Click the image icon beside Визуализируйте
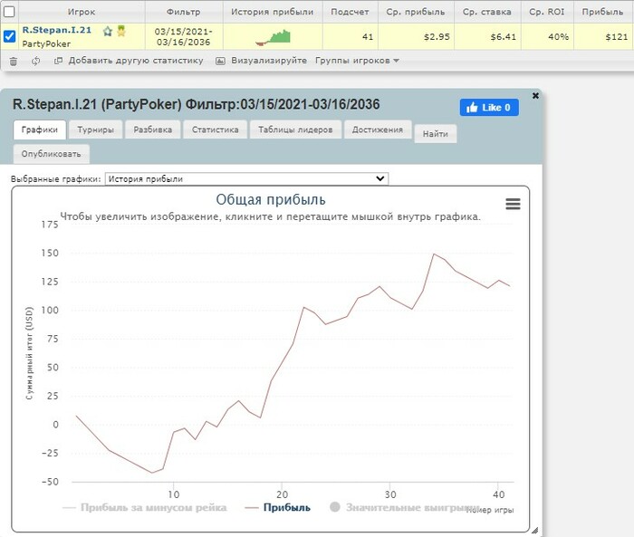This screenshot has height=537, width=634. pyautogui.click(x=220, y=61)
